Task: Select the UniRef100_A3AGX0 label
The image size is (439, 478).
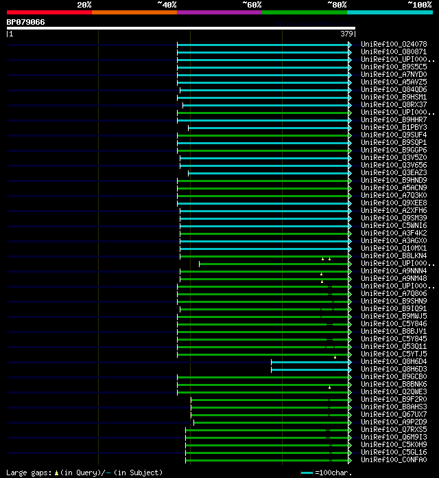Action: click(394, 241)
